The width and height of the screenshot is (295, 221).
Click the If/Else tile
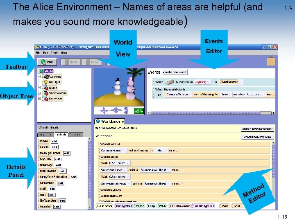(139, 206)
